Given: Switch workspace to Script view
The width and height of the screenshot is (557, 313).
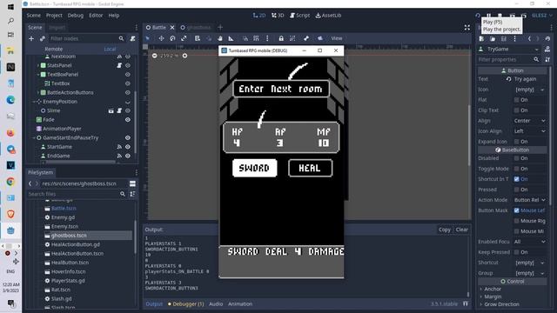Looking at the screenshot, I should click(x=299, y=16).
